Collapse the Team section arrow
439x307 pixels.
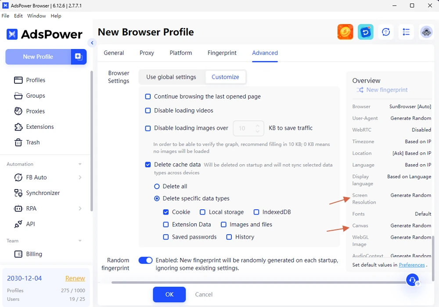click(80, 241)
